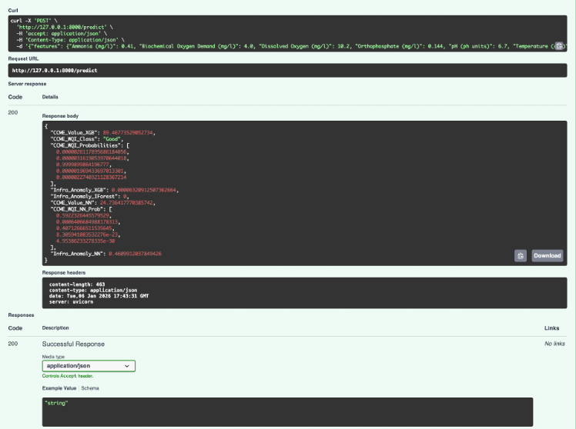Click the NN probability 0.5922326445579529

(x=82, y=215)
